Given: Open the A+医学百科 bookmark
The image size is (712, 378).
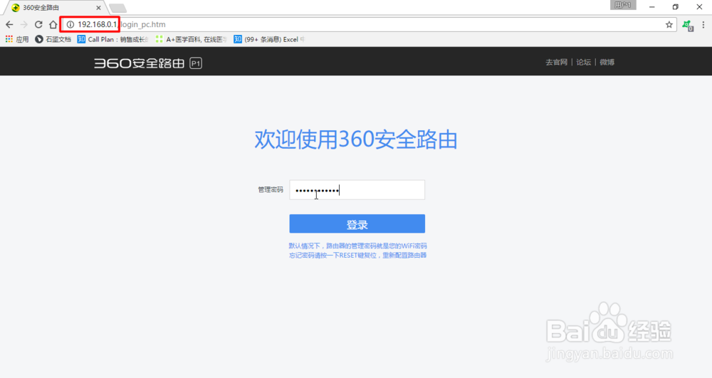Looking at the screenshot, I should (191, 39).
